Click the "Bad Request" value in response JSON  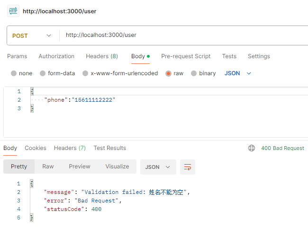(x=97, y=201)
